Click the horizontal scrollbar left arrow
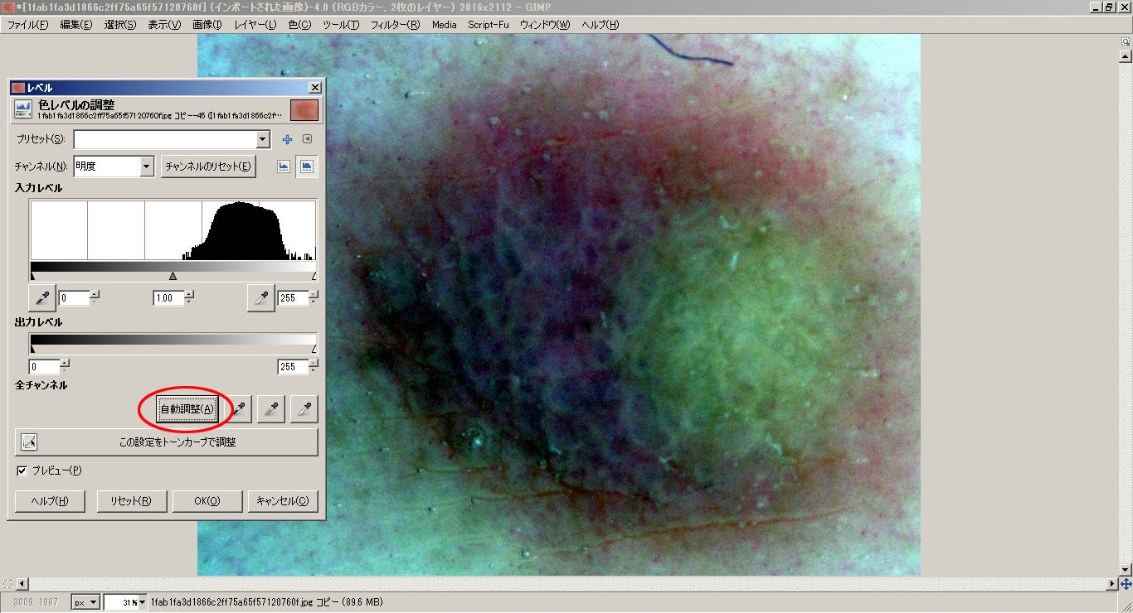This screenshot has width=1133, height=613. tap(22, 584)
